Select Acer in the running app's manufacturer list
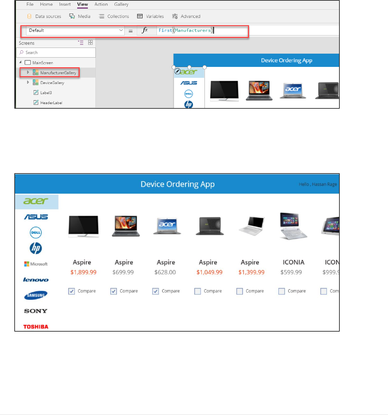Screen dimensions: 388x415 36,201
